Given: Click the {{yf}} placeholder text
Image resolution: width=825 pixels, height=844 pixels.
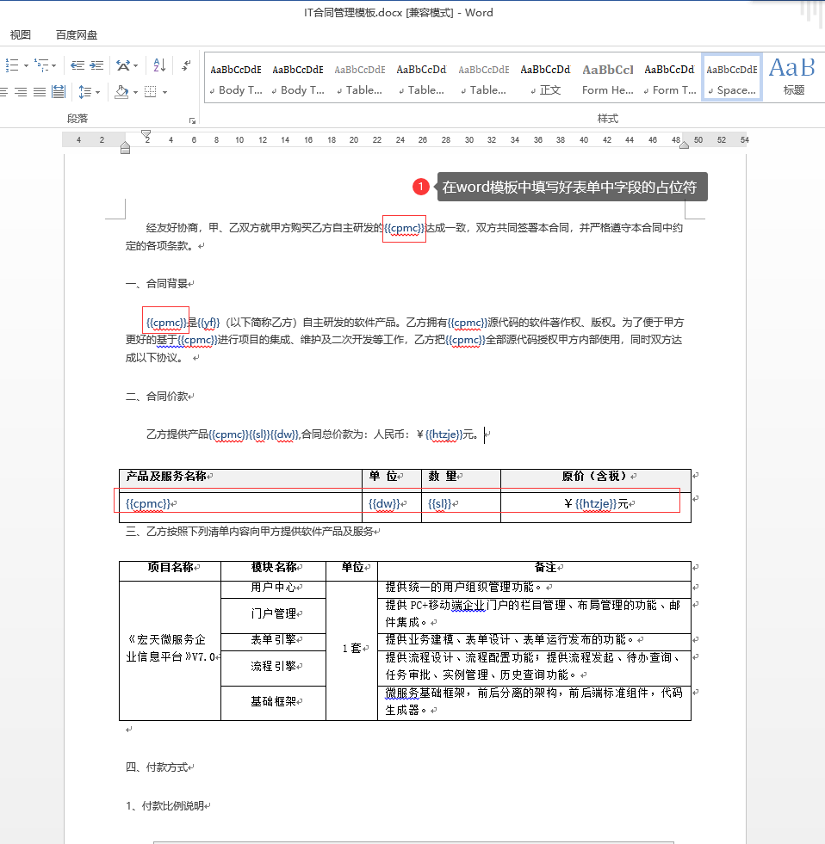Looking at the screenshot, I should (x=208, y=323).
